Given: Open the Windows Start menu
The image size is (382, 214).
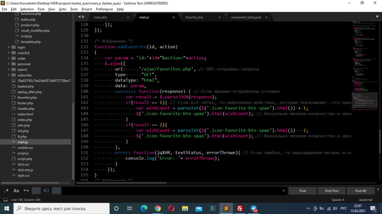Looking at the screenshot, I should 7,208.
